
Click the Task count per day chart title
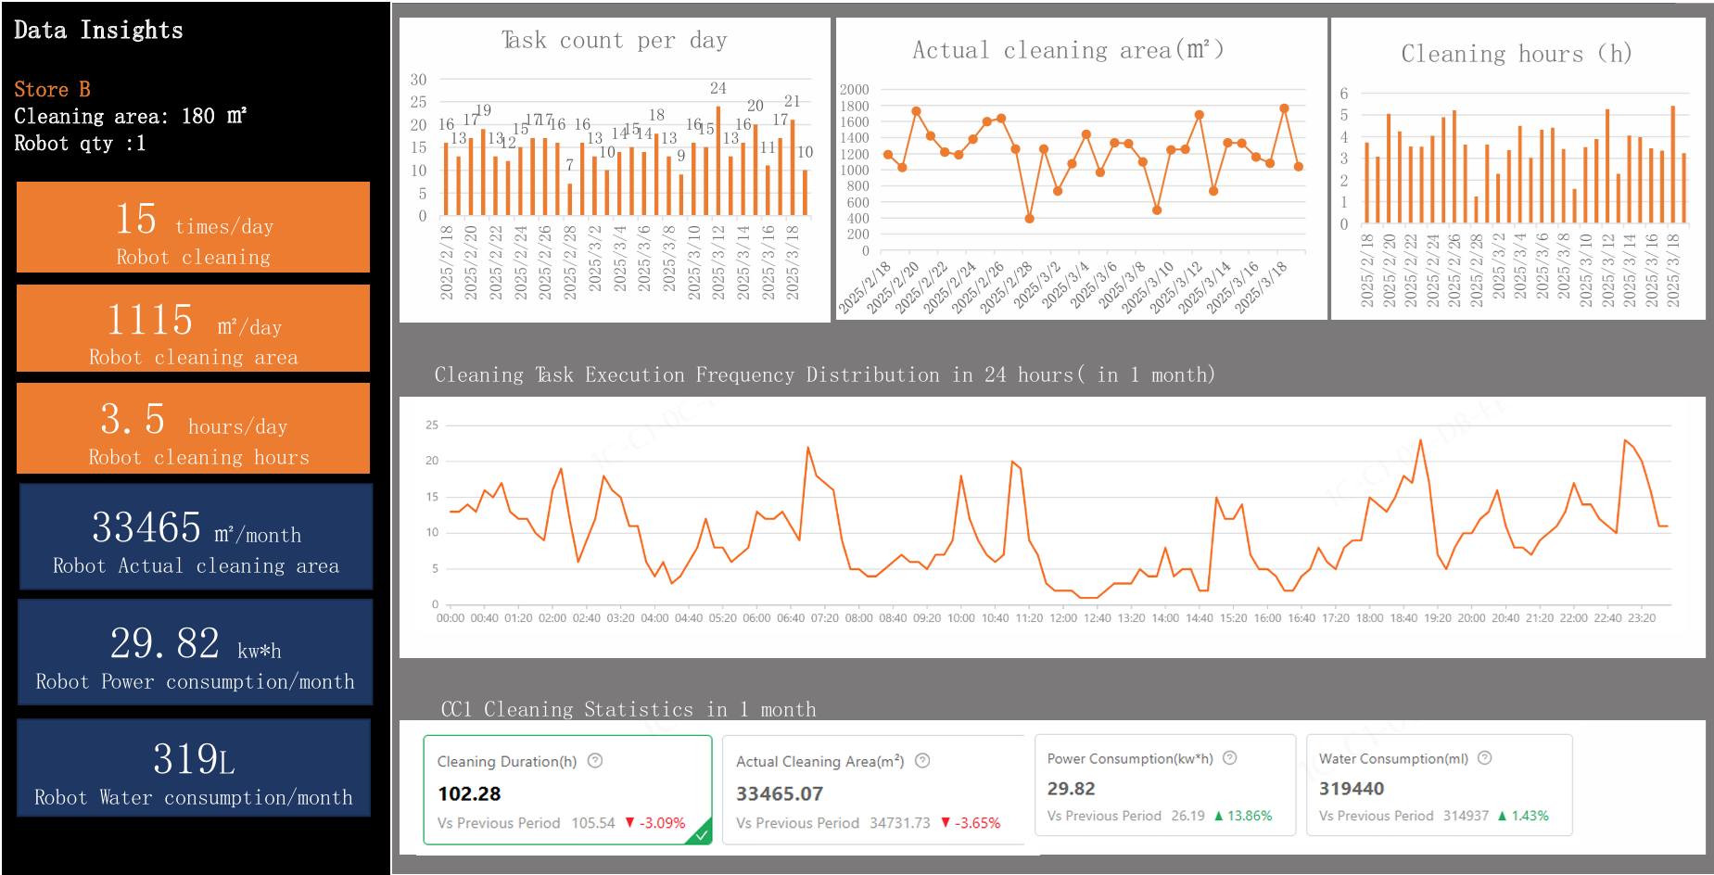coord(614,41)
